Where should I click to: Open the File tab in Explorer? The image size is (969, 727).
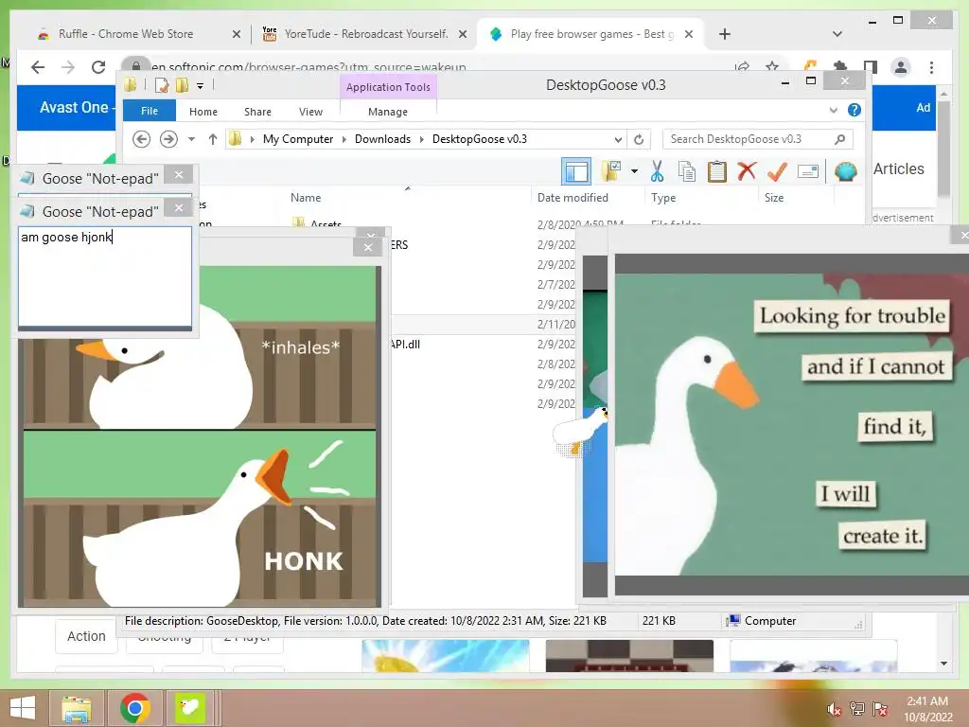click(x=149, y=112)
